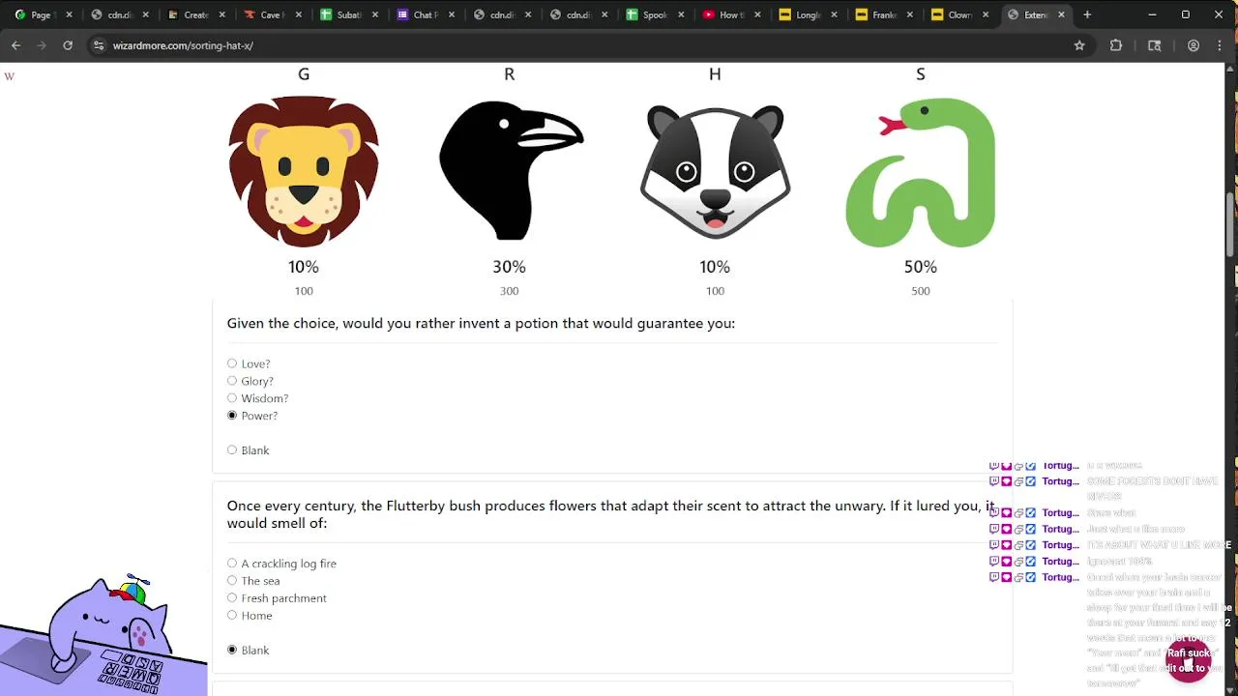Open the browser extensions puzzle icon
1238x696 pixels.
(x=1116, y=45)
